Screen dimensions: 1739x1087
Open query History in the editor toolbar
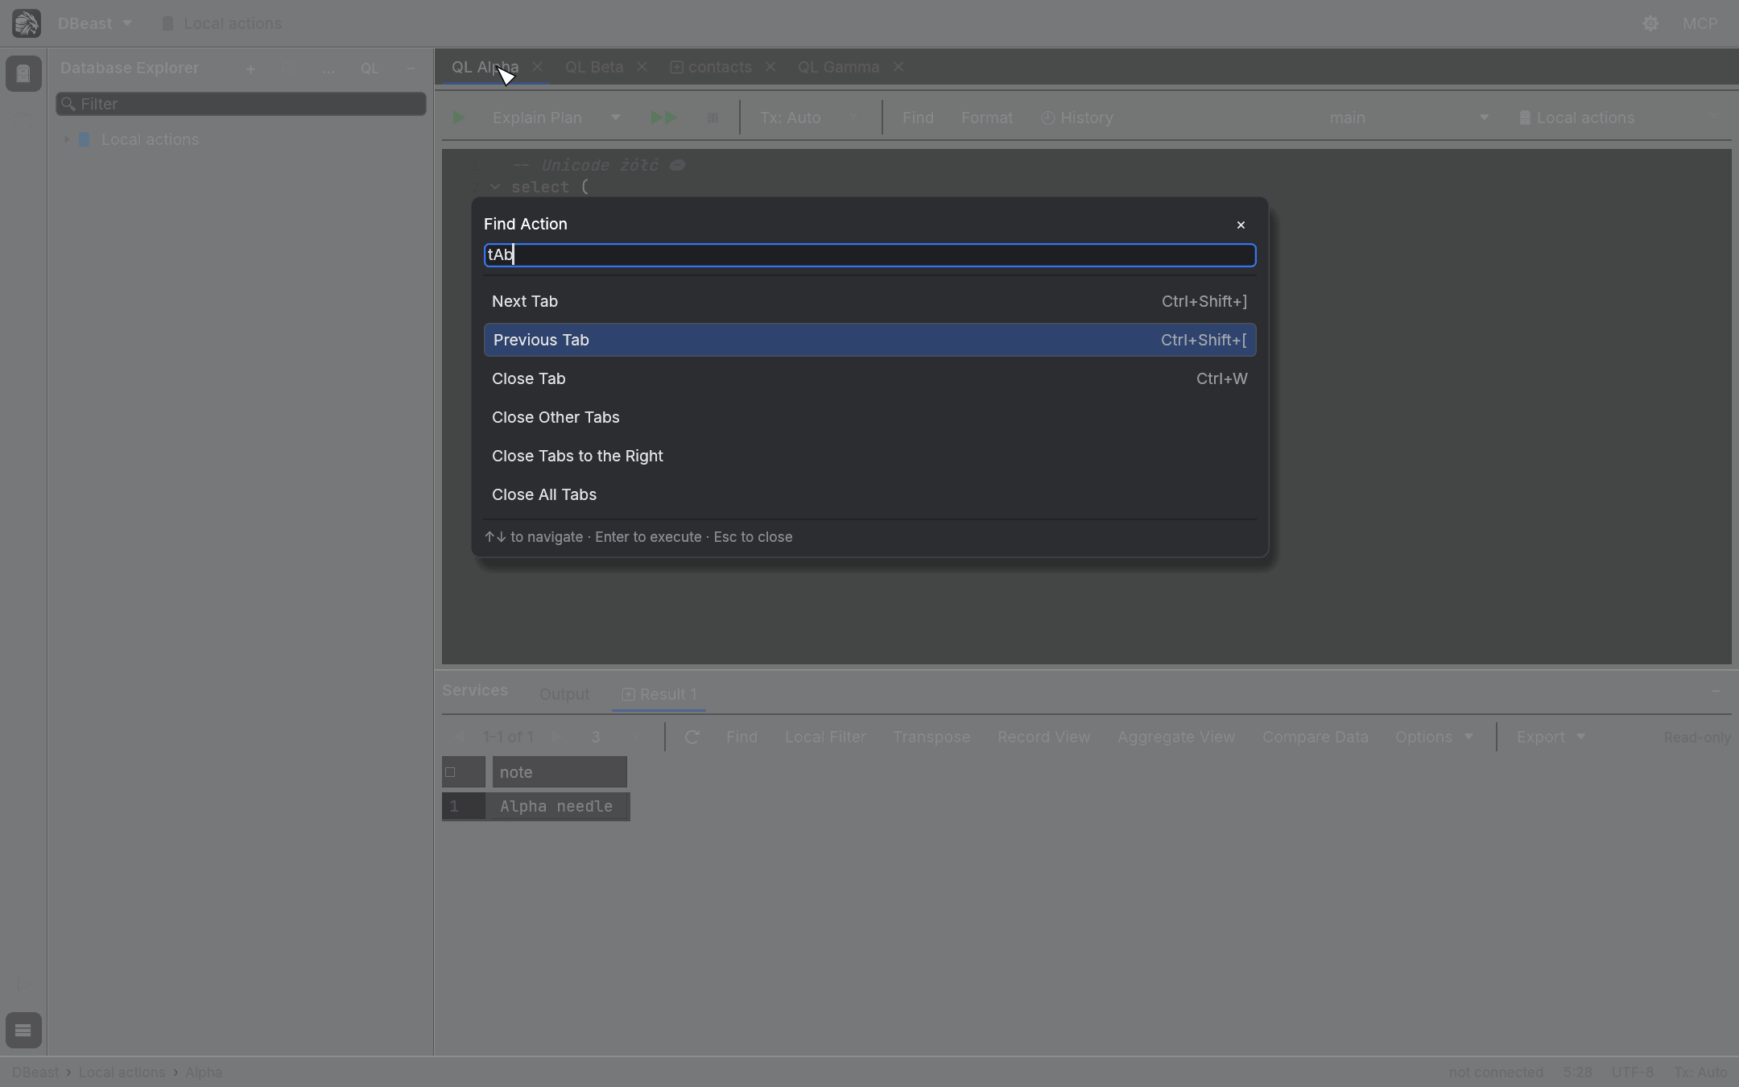coord(1076,118)
